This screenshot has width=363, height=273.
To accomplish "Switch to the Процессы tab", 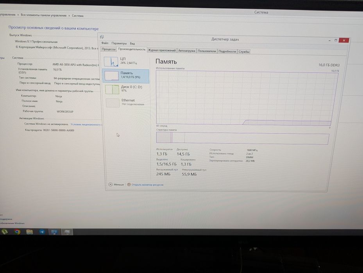I will tap(109, 49).
